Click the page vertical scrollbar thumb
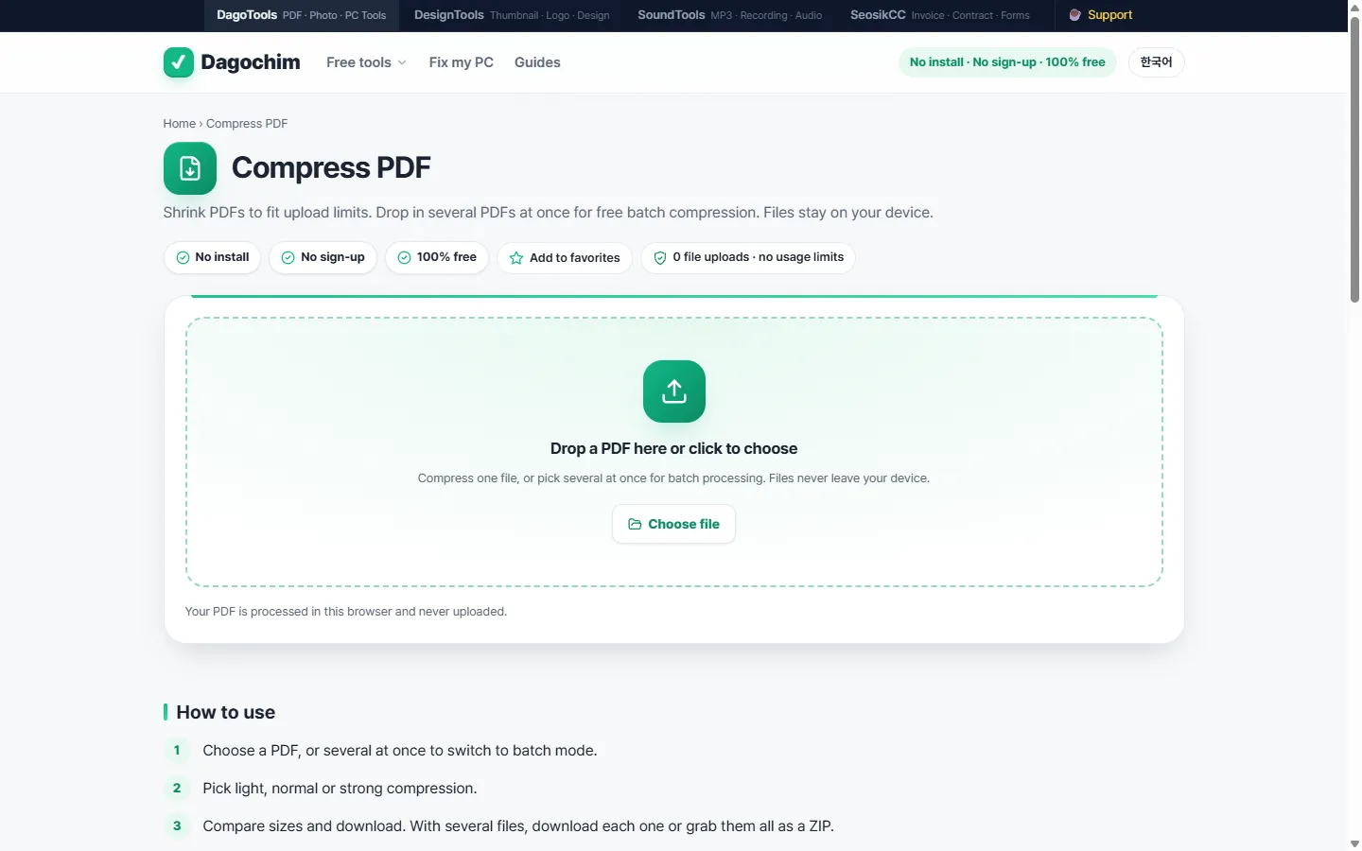 (x=1354, y=159)
